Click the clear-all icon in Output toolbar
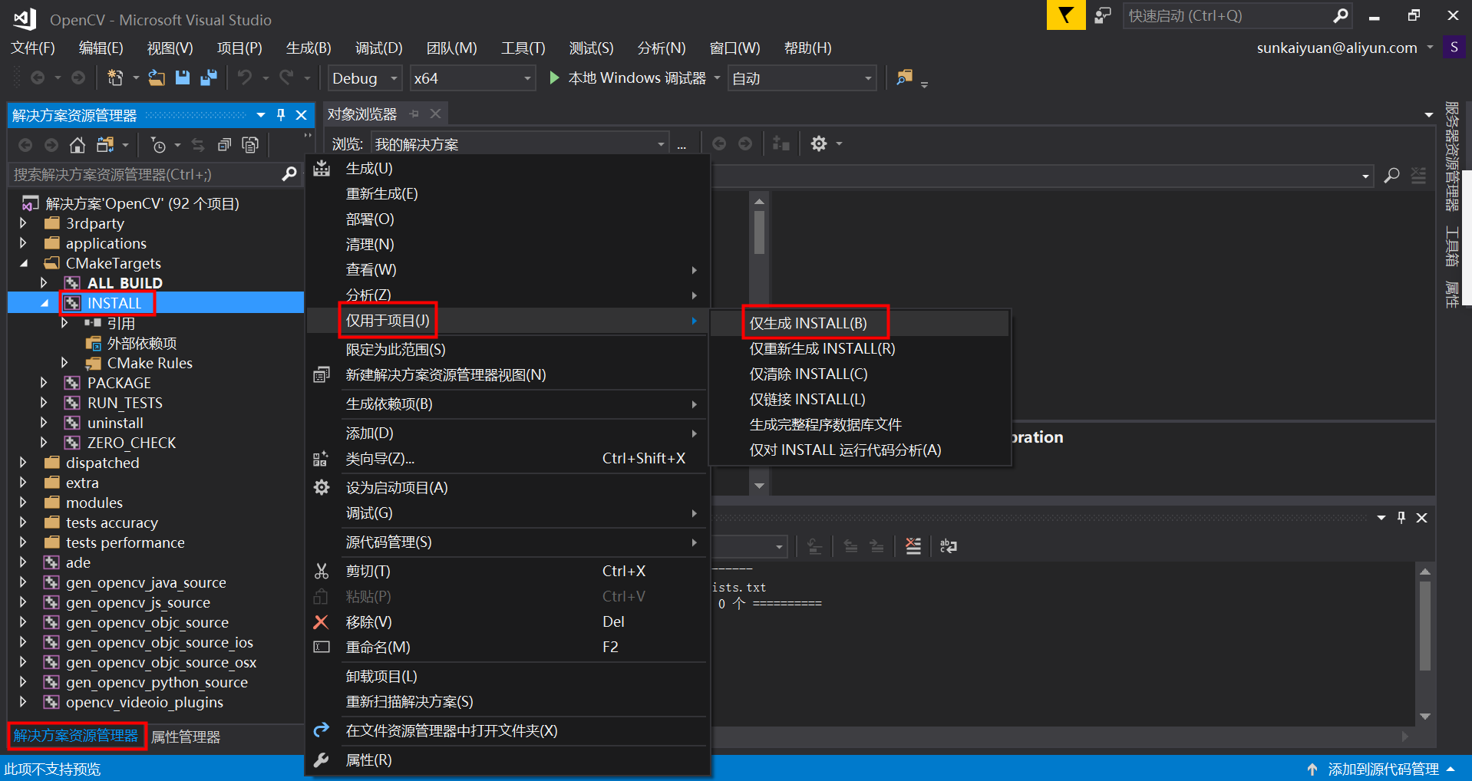The width and height of the screenshot is (1472, 781). (913, 545)
